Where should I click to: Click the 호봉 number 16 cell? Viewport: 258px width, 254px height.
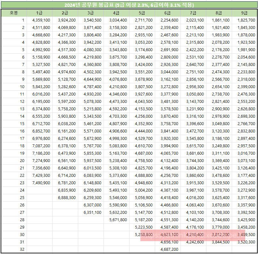click(14, 131)
